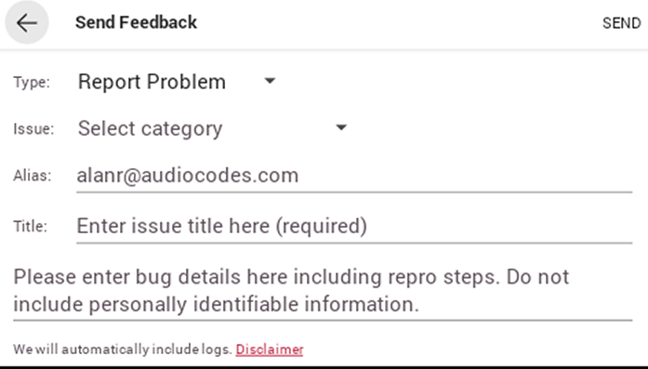Open the Select category dropdown
This screenshot has height=369, width=648.
click(212, 128)
